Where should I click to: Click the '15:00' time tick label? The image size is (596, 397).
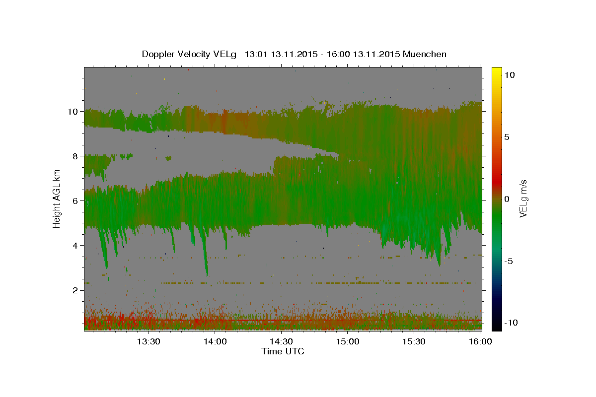point(348,341)
